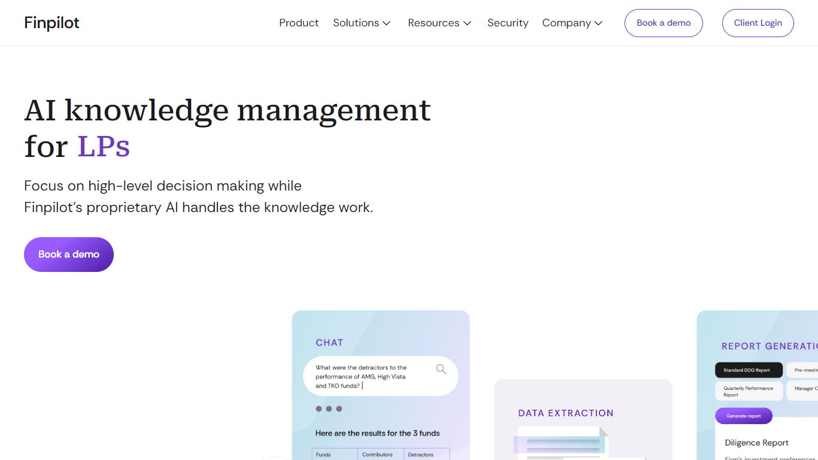818x460 pixels.
Task: Expand the Resources dropdown
Action: click(x=440, y=23)
